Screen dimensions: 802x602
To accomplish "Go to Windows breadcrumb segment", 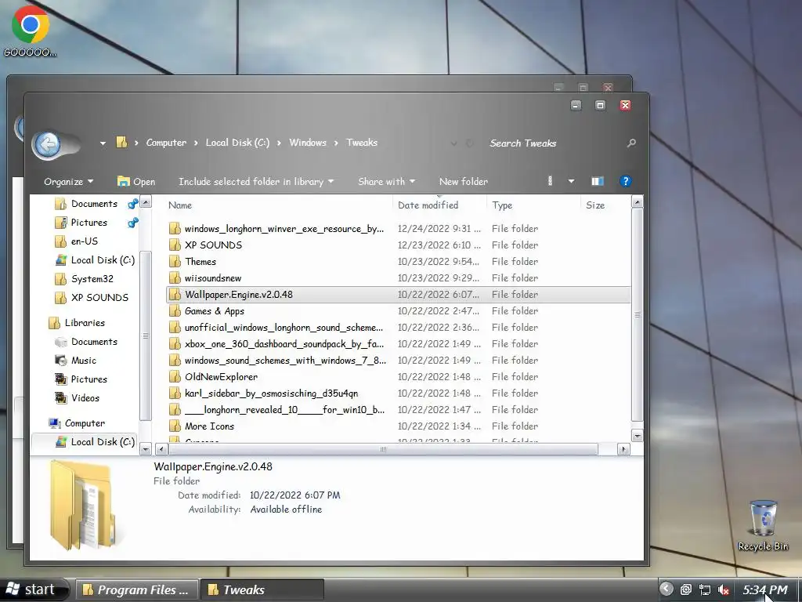I will pyautogui.click(x=307, y=143).
